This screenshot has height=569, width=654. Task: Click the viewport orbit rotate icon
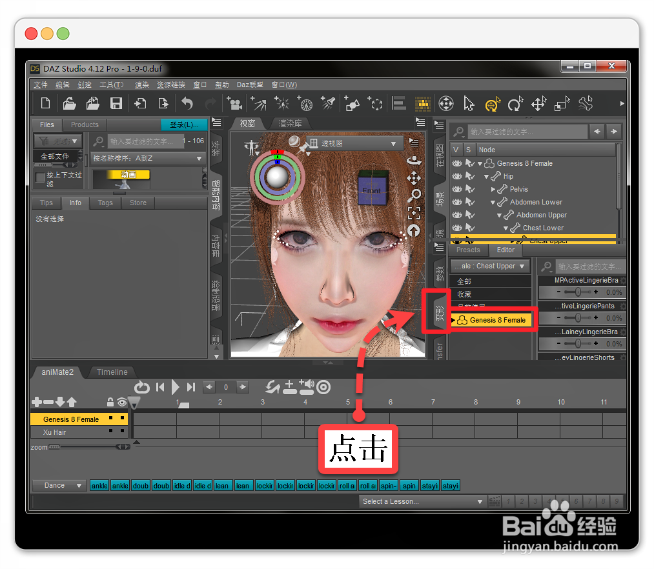[414, 161]
